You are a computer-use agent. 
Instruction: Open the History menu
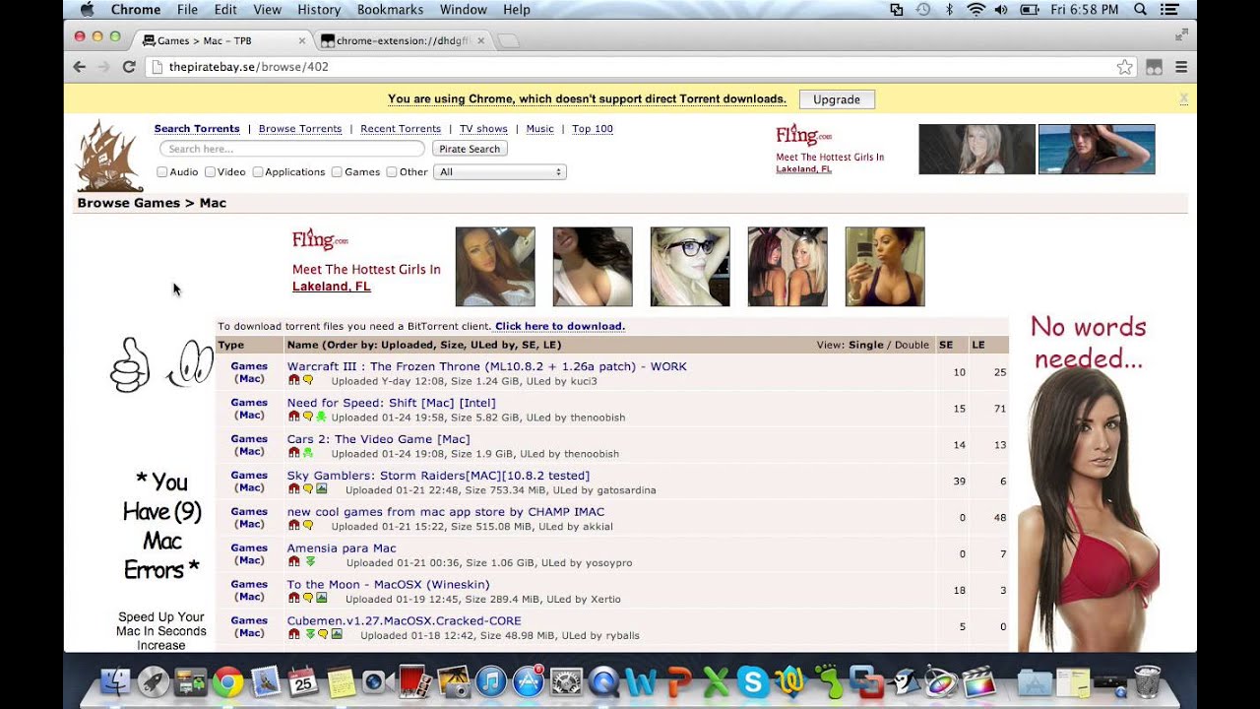tap(319, 10)
